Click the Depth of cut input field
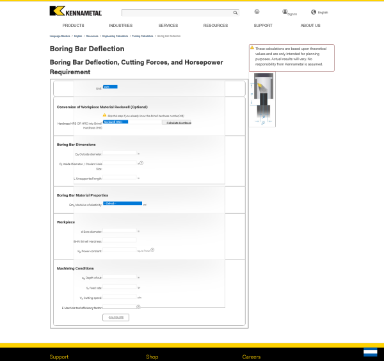Viewport: 384px width, 361px height. (120, 277)
